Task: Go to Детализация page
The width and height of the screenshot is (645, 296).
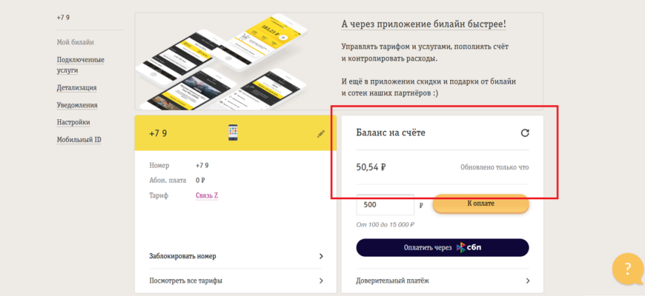Action: pos(77,87)
